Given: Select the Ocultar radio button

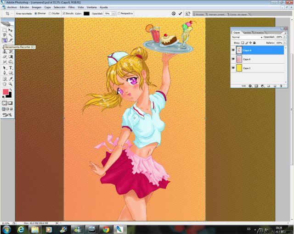Looking at the screenshot, I should click(50, 13).
